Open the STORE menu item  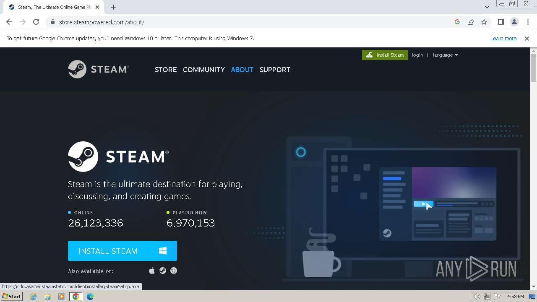pos(166,70)
